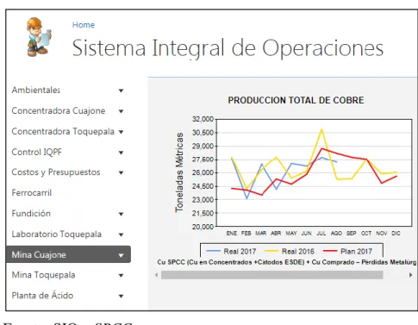Click the Real 2016 yellow legend swatch
This screenshot has height=325, width=418.
(x=271, y=251)
